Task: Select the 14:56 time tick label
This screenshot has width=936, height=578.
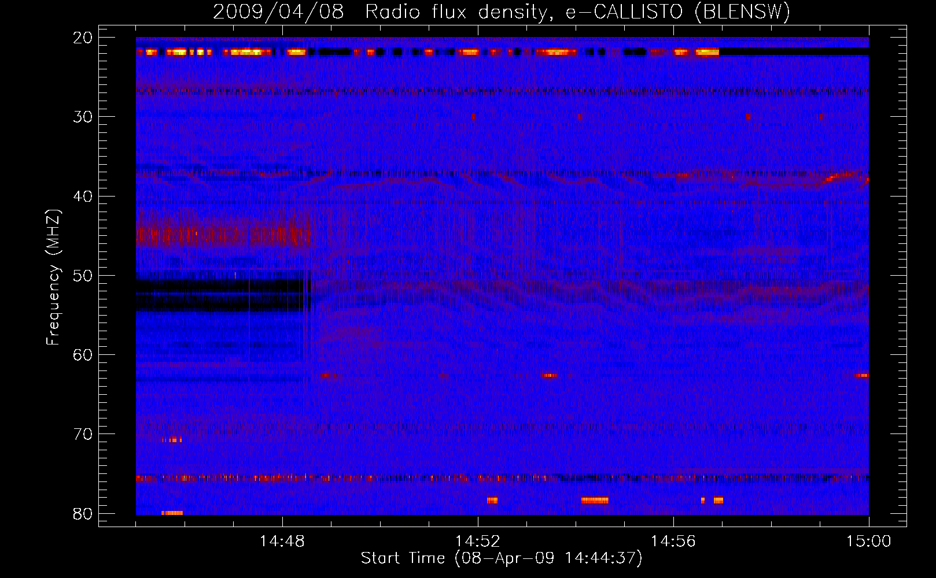Action: (673, 542)
